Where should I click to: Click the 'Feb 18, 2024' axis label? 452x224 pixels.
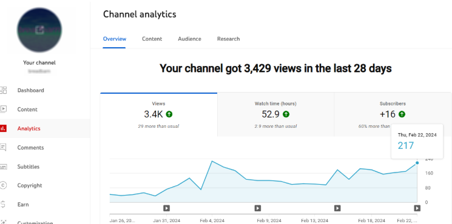371,220
